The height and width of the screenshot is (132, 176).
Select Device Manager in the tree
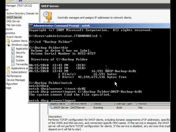click(x=16, y=80)
